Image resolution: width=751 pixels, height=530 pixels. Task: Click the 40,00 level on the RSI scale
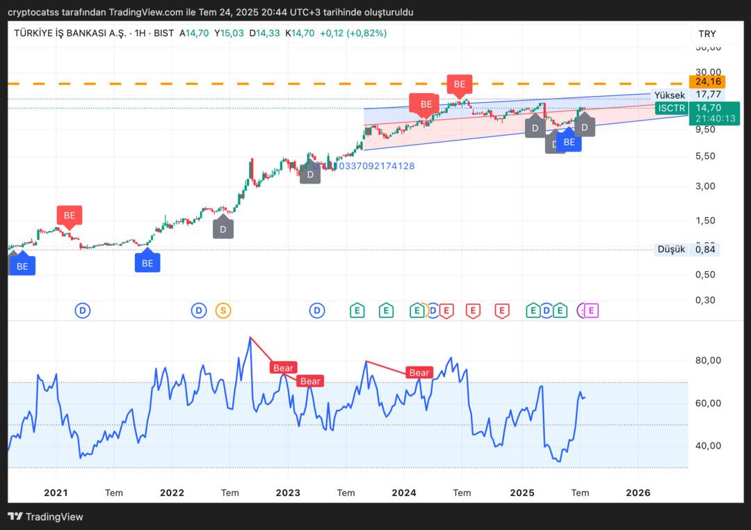[708, 446]
